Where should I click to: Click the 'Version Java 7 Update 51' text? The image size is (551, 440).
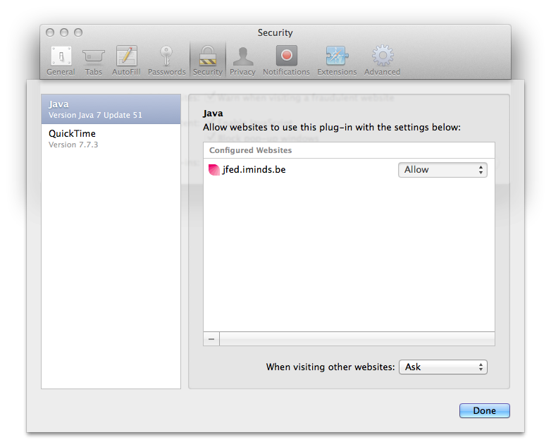click(x=95, y=116)
